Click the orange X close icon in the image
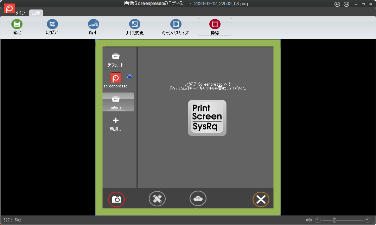Viewport: 376px width, 225px height. pos(261,199)
